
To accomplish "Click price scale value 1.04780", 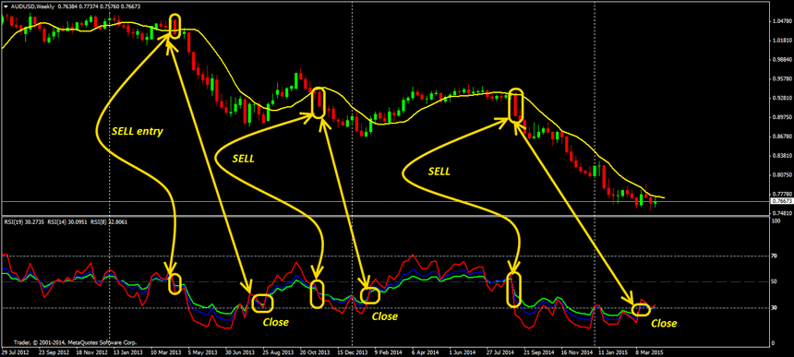I will [x=782, y=21].
